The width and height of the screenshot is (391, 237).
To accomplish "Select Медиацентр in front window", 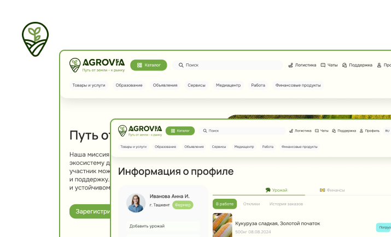I will [244, 147].
